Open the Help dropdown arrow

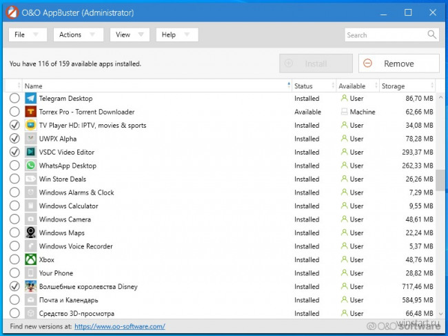point(187,34)
